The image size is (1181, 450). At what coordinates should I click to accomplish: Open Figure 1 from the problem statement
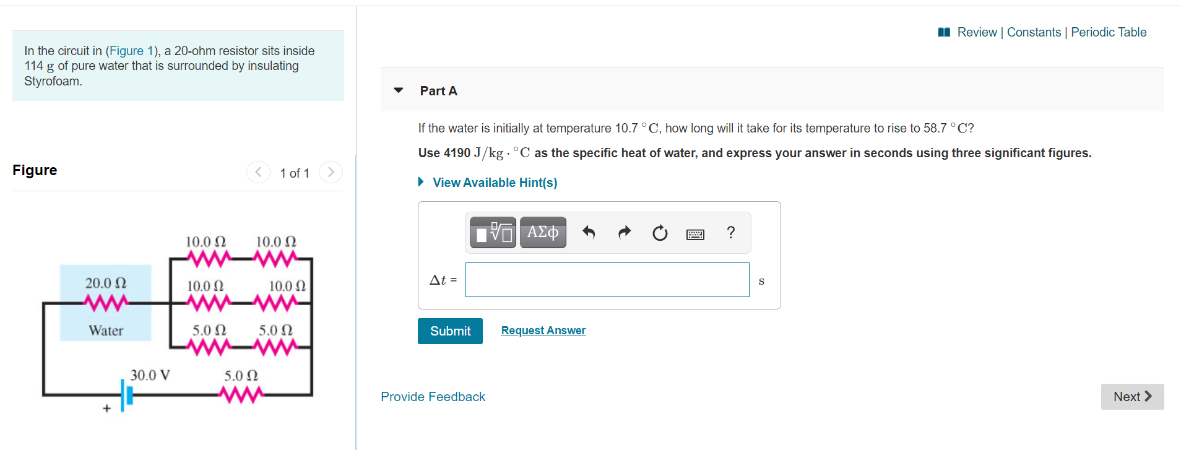[131, 50]
